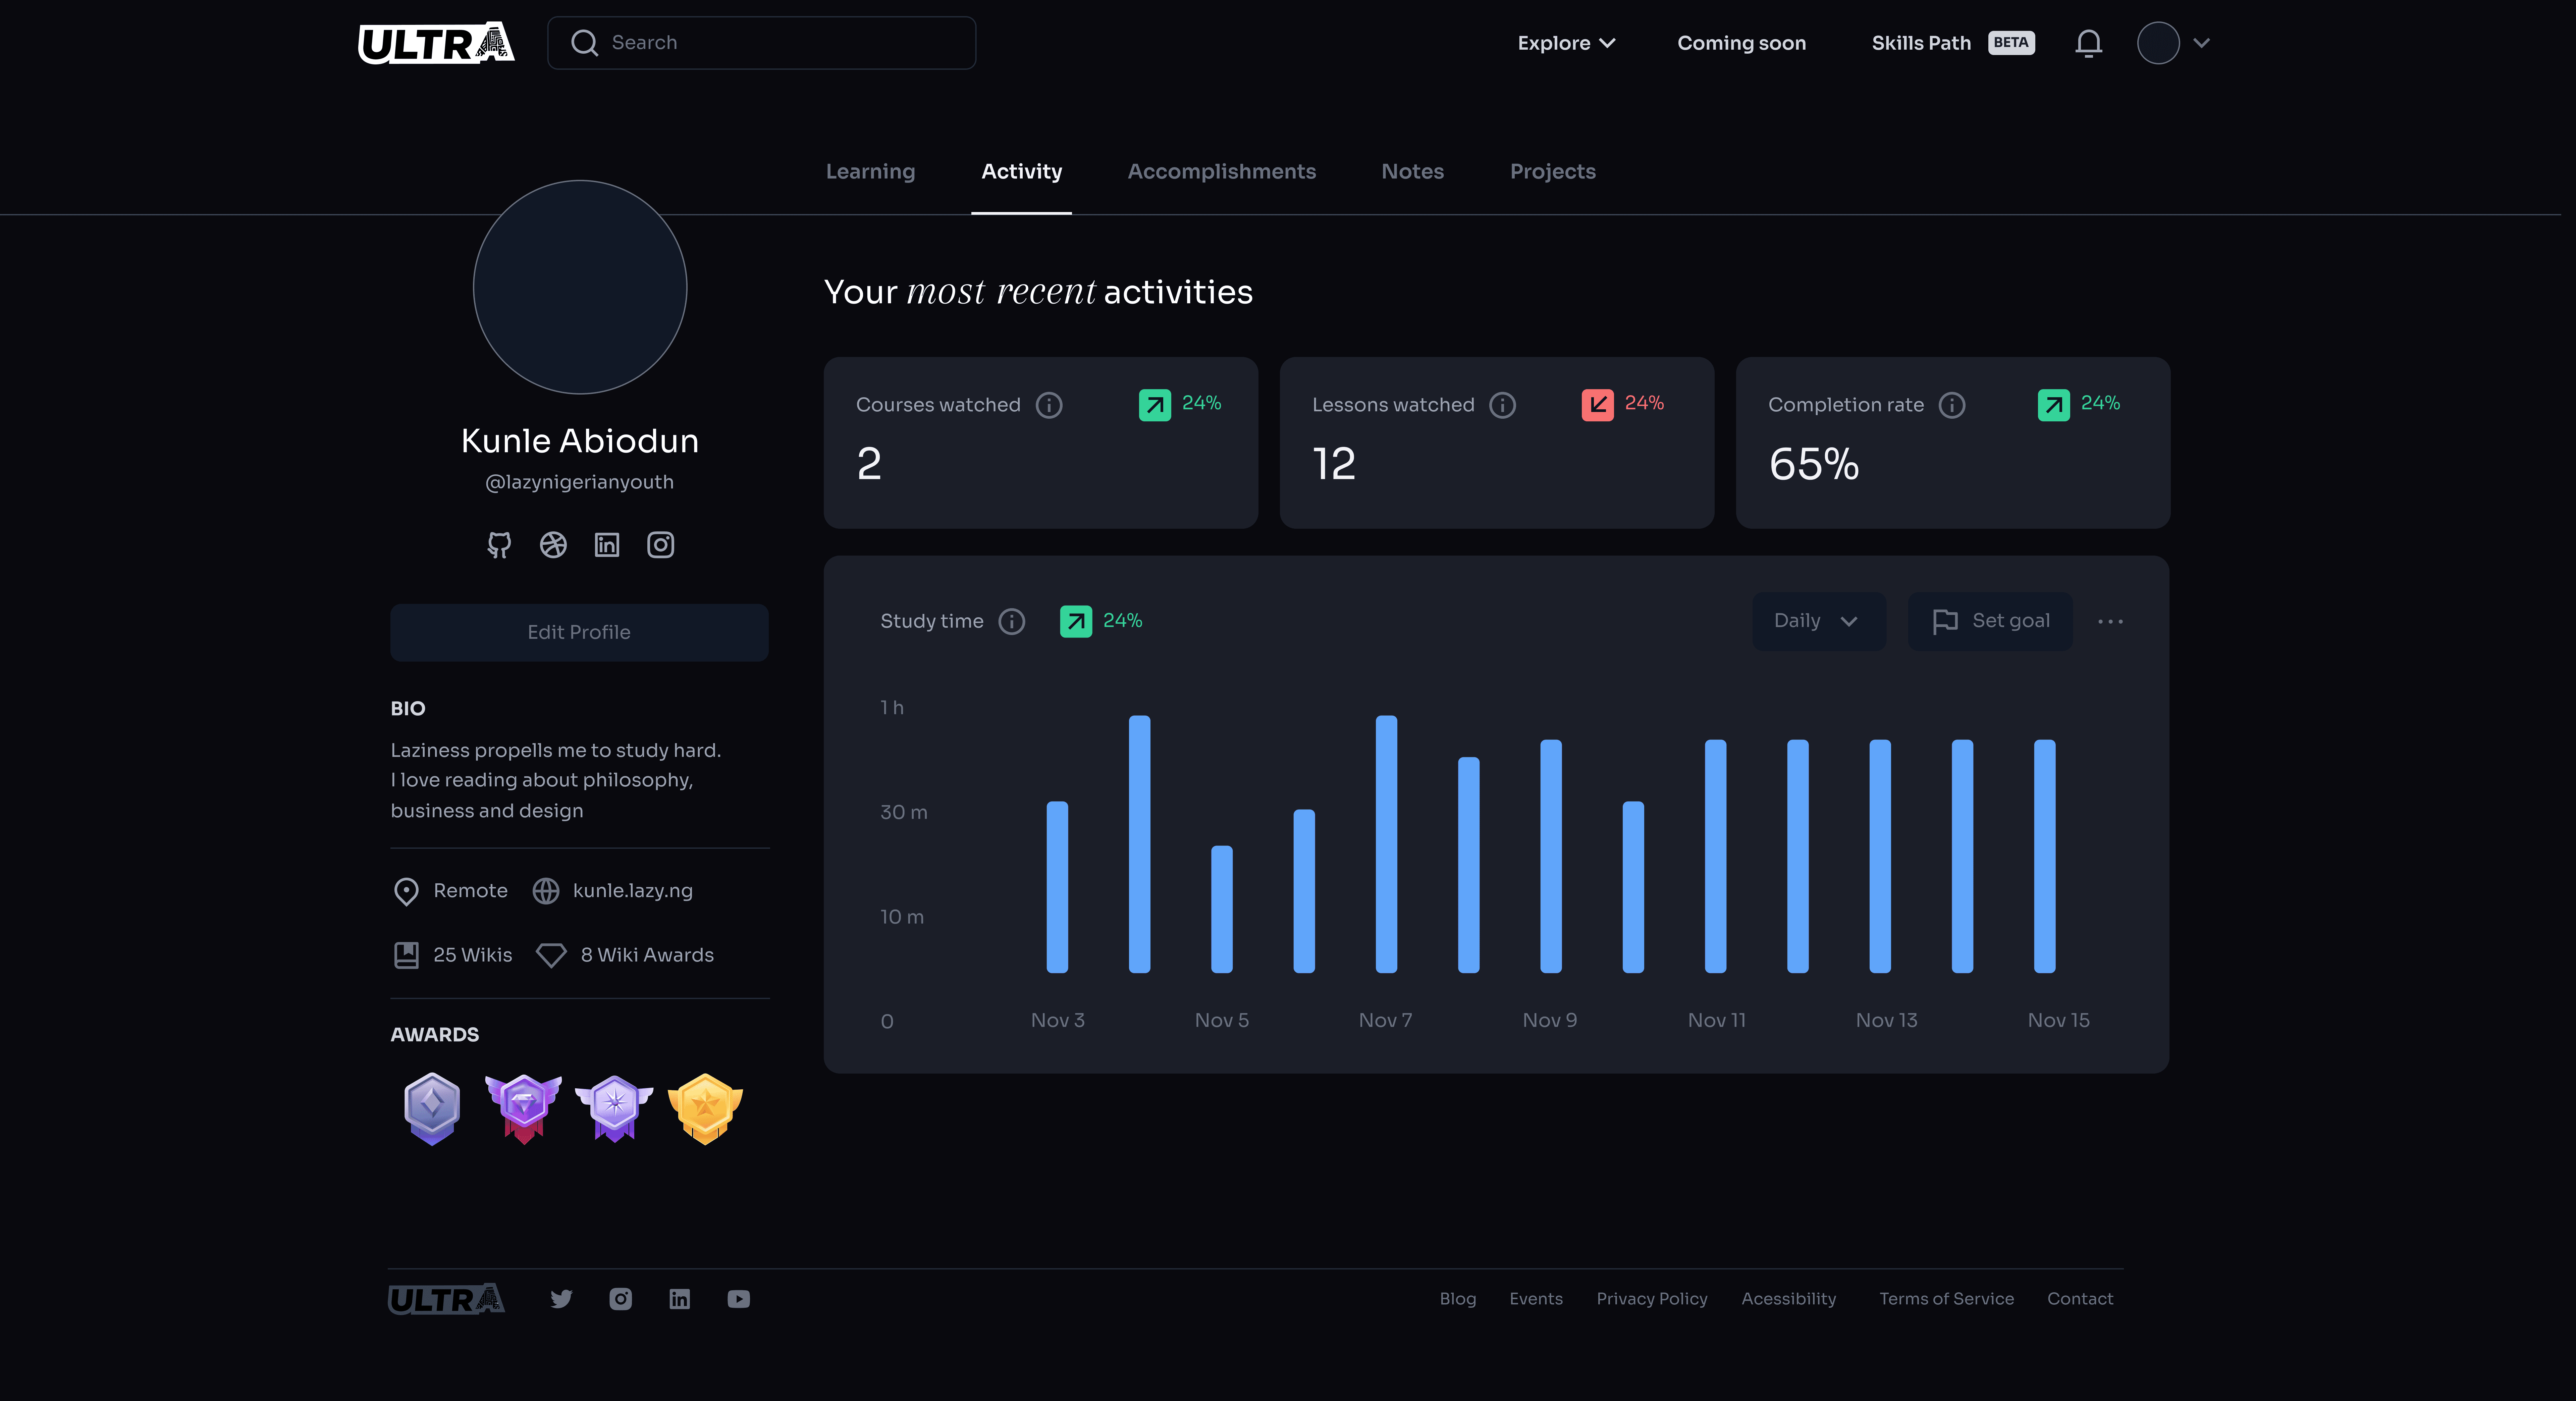This screenshot has height=1401, width=2576.
Task: Click the Edit Profile button
Action: pos(579,632)
